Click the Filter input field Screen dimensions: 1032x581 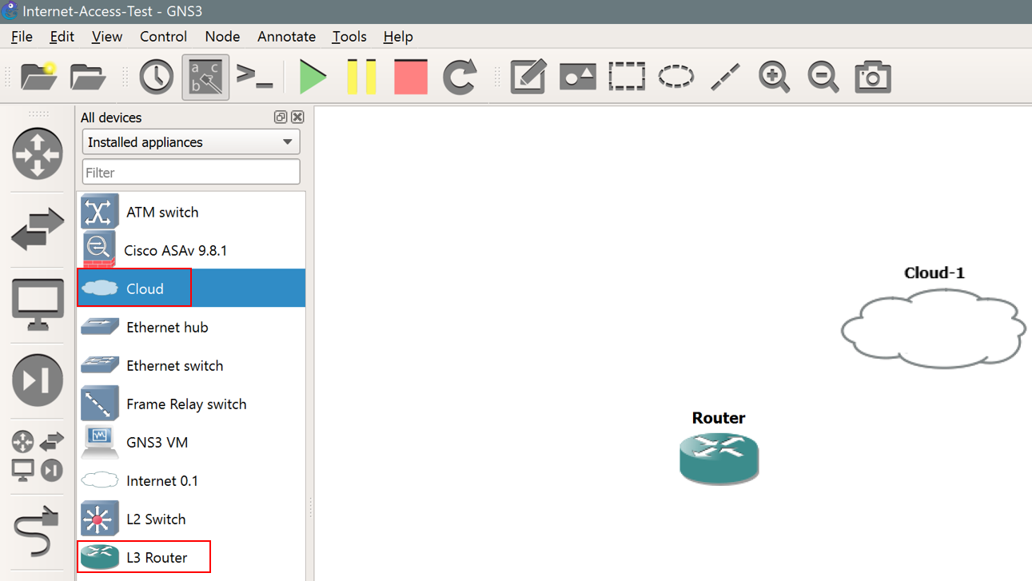(x=191, y=172)
